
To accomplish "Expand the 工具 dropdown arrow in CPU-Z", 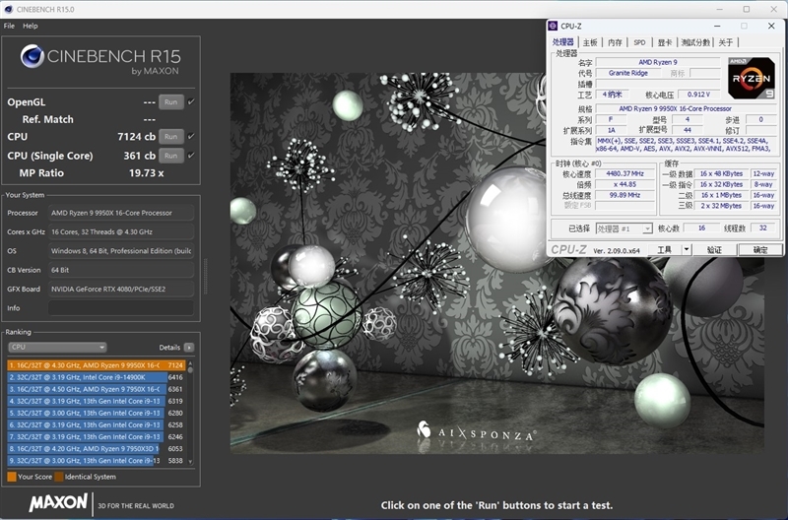I will (x=687, y=250).
